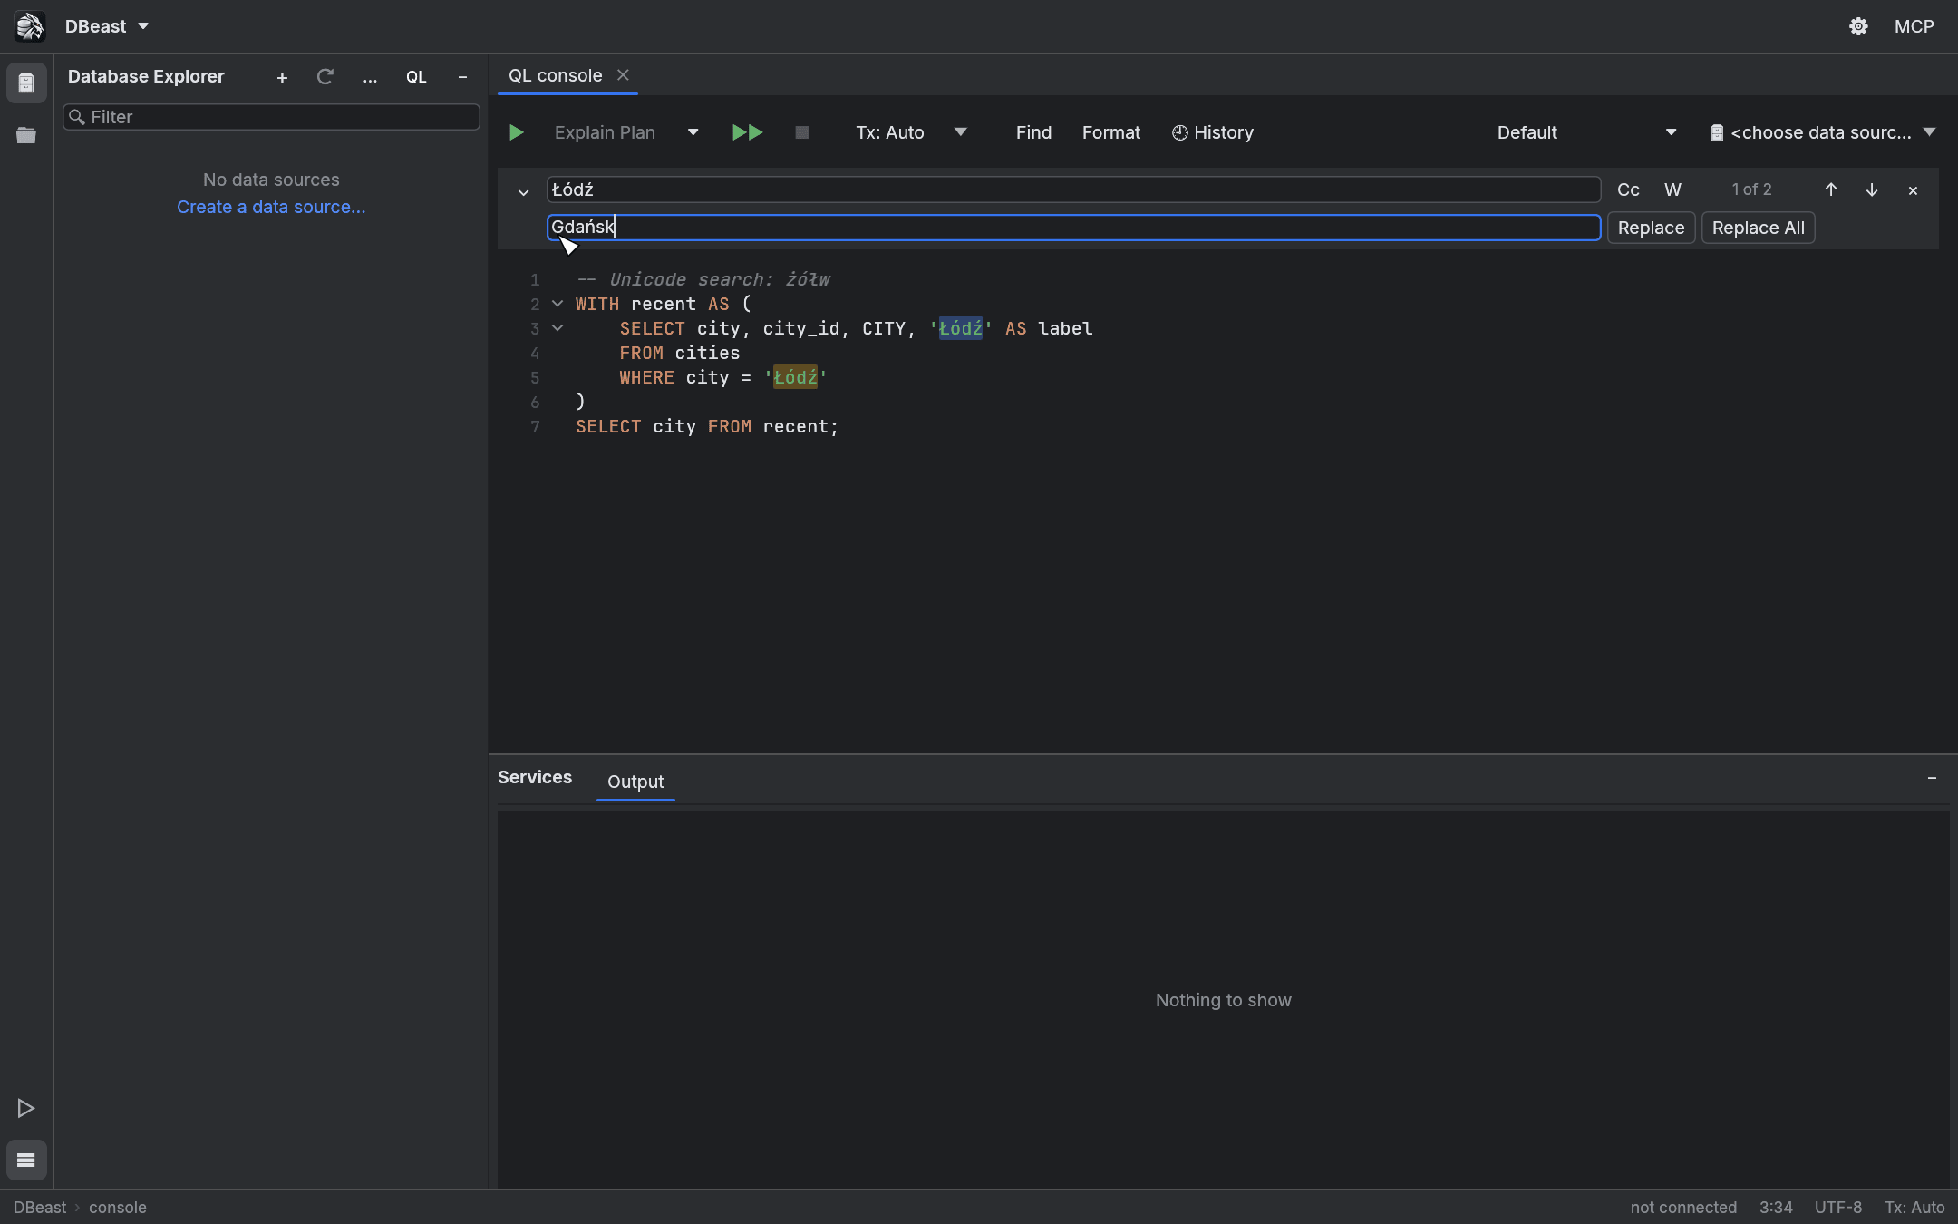Run the query with green play icon
1958x1224 pixels.
pyautogui.click(x=517, y=132)
